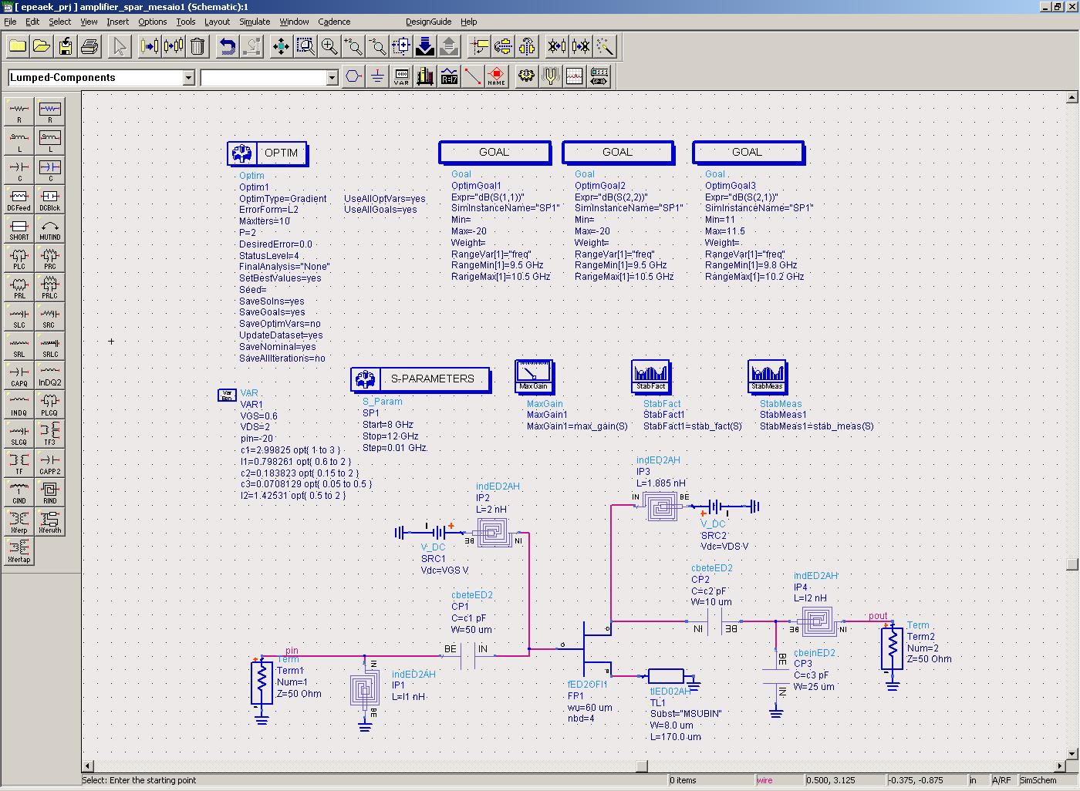The height and width of the screenshot is (791, 1080).
Task: Select the arrow pointer tool
Action: 120,46
